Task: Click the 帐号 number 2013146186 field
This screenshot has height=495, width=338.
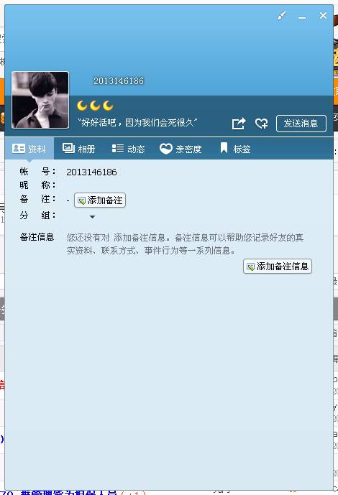Action: pyautogui.click(x=91, y=172)
